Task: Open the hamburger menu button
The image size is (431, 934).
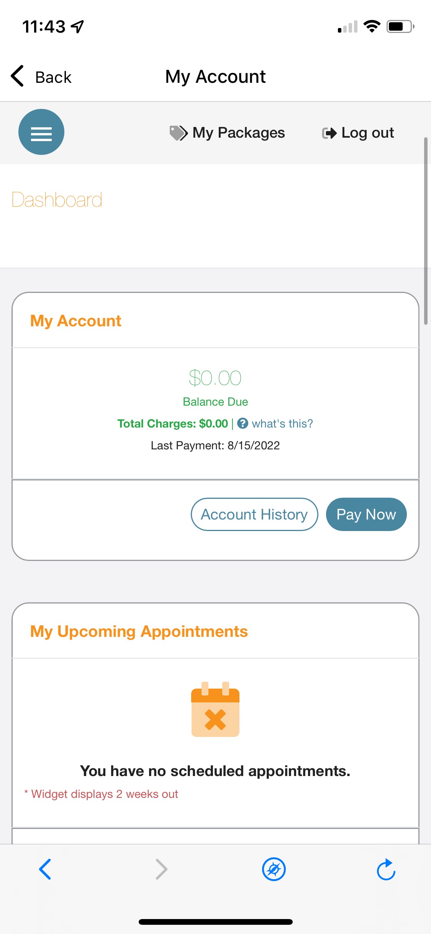Action: [41, 132]
